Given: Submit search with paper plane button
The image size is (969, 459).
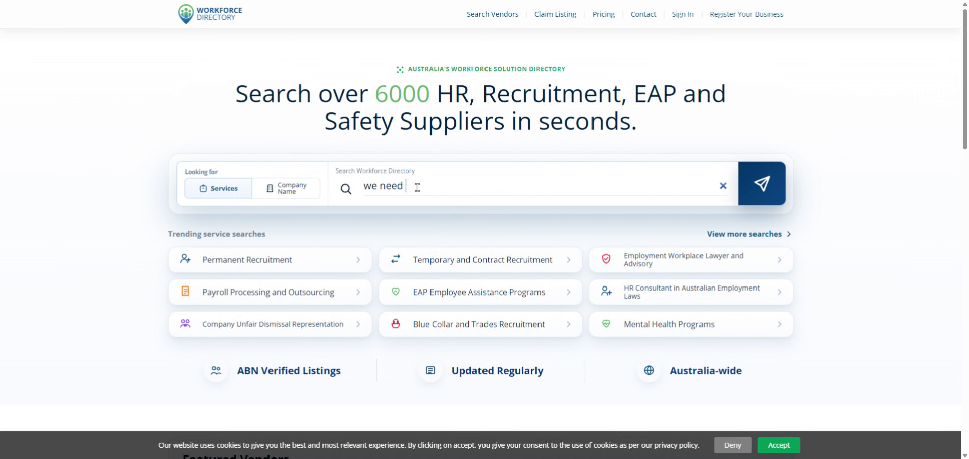Looking at the screenshot, I should (762, 184).
